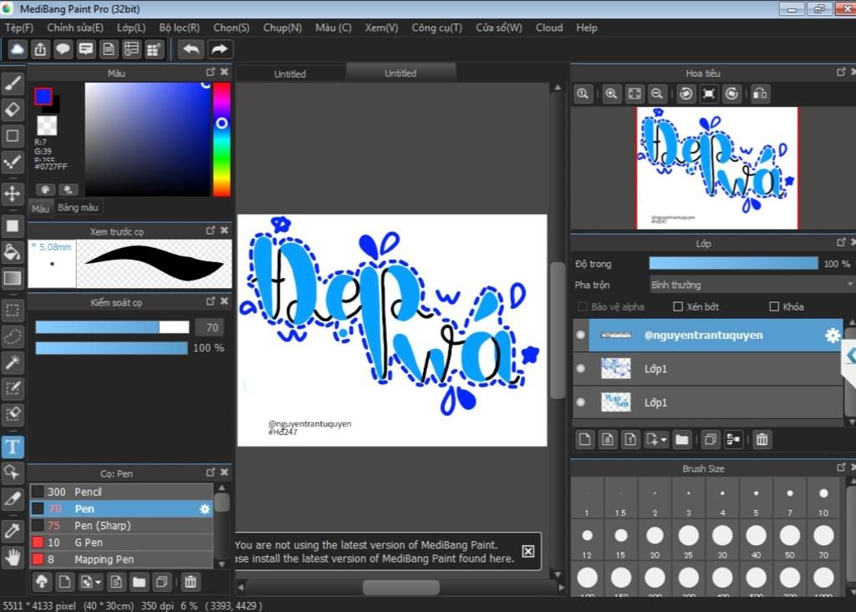Click the transparent color swatch
The height and width of the screenshot is (612, 856).
47,125
